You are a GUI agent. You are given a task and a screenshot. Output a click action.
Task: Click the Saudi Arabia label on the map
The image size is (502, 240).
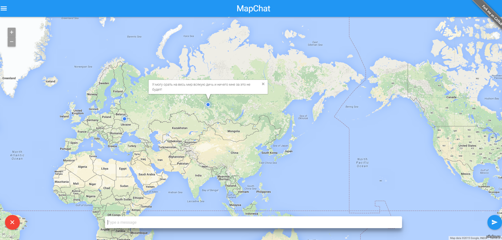point(147,175)
